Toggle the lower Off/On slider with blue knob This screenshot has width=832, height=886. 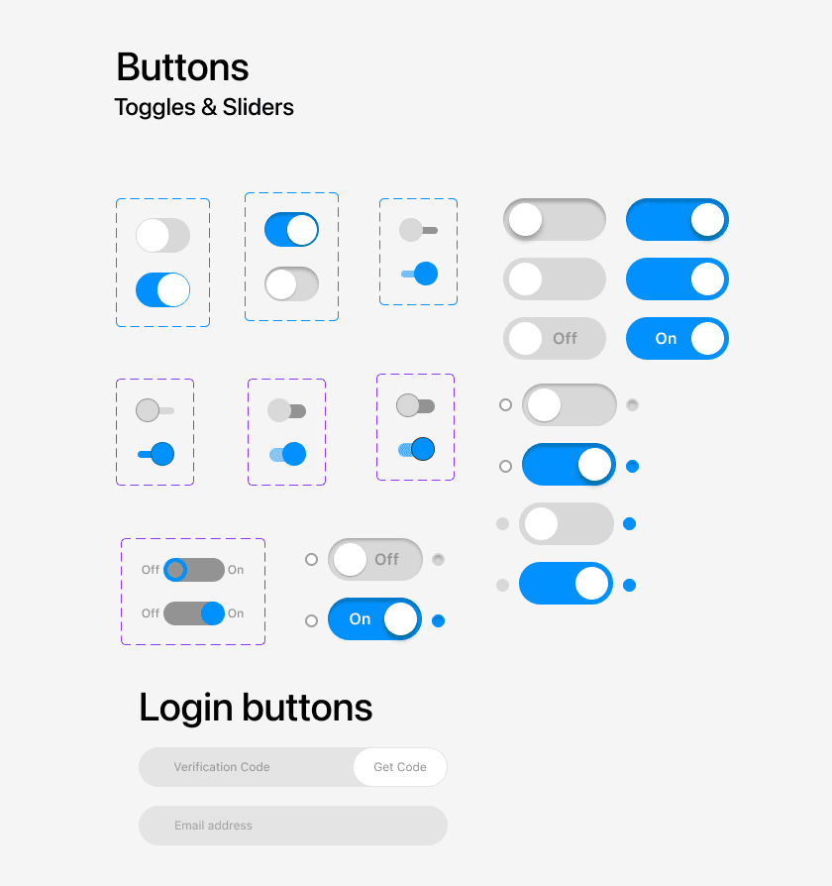(194, 613)
